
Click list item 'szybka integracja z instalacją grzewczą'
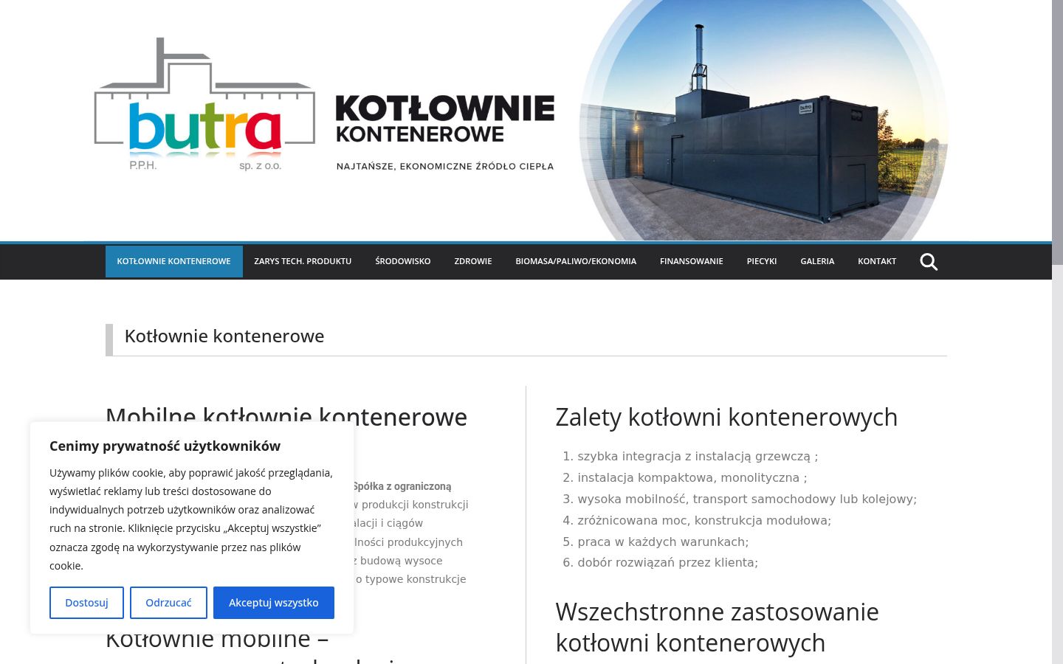[x=698, y=457]
